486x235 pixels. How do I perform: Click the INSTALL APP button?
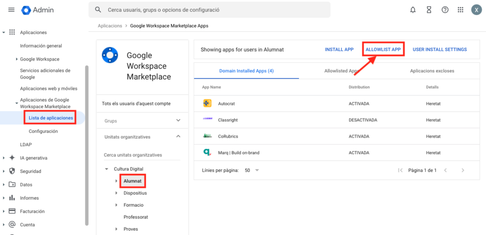point(339,49)
